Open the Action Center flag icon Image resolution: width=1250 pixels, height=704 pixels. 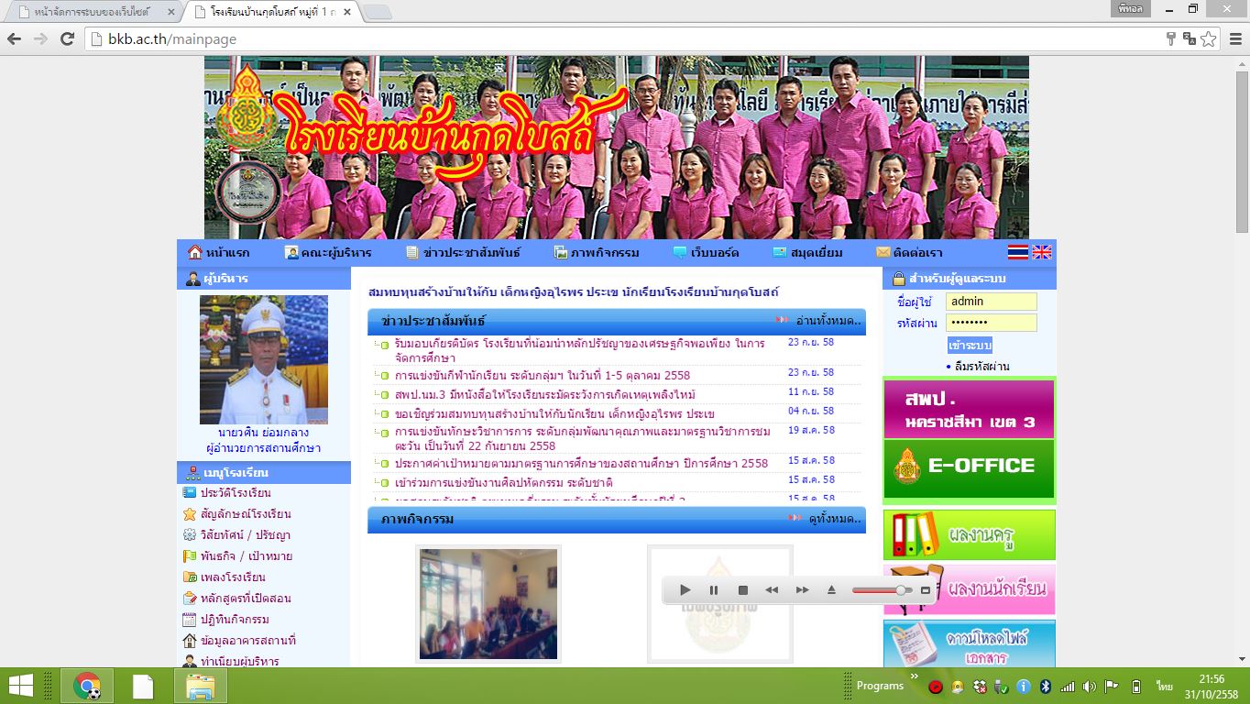pyautogui.click(x=1112, y=687)
